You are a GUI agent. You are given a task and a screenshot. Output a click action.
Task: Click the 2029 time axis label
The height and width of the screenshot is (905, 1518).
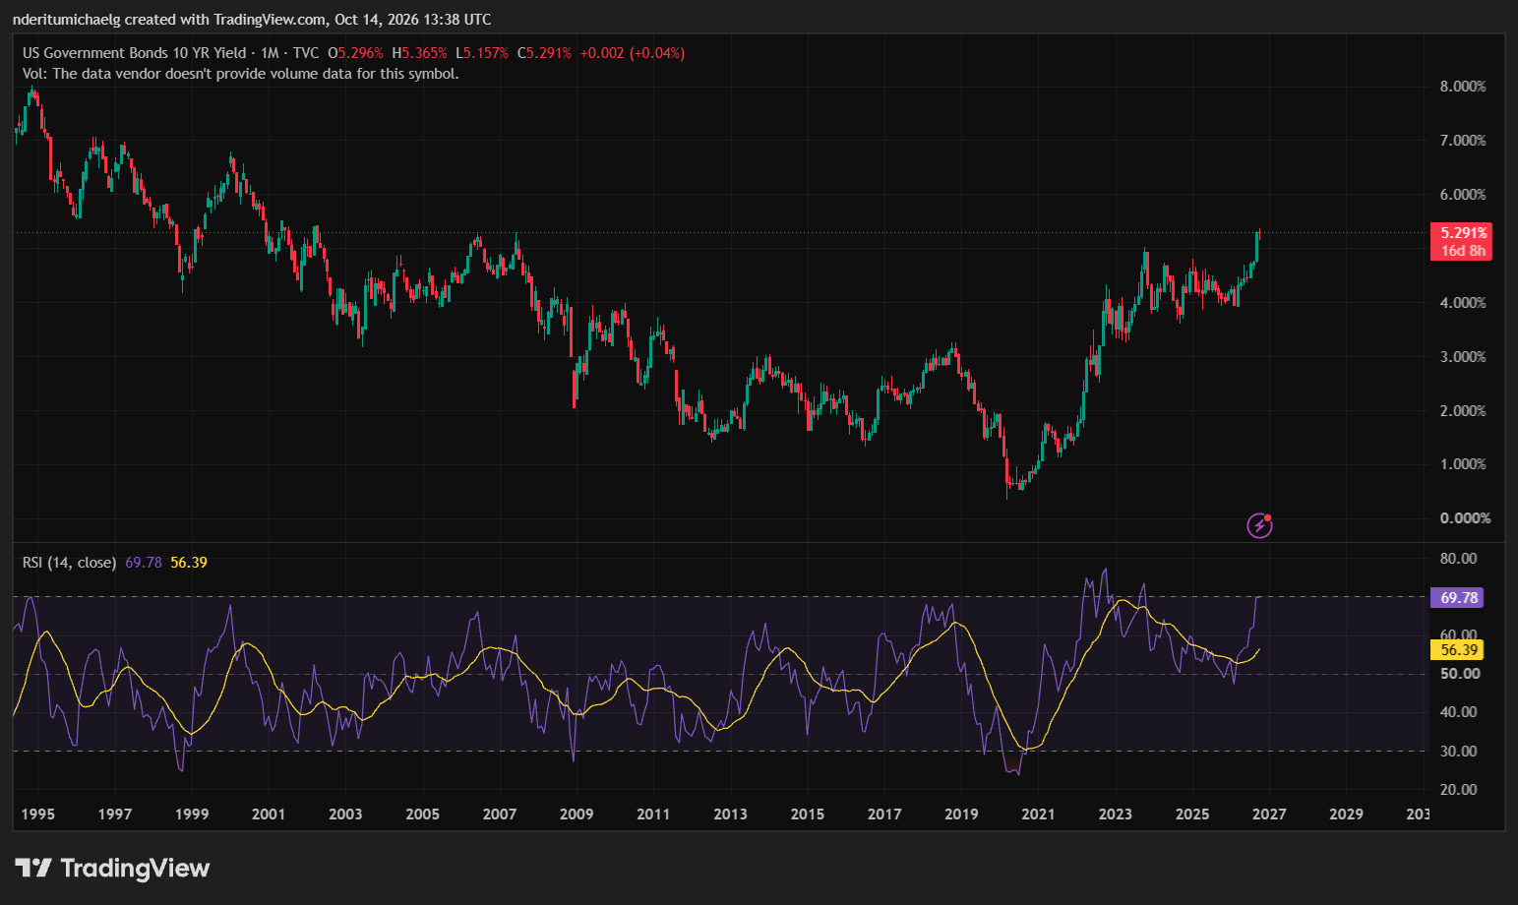pyautogui.click(x=1346, y=814)
